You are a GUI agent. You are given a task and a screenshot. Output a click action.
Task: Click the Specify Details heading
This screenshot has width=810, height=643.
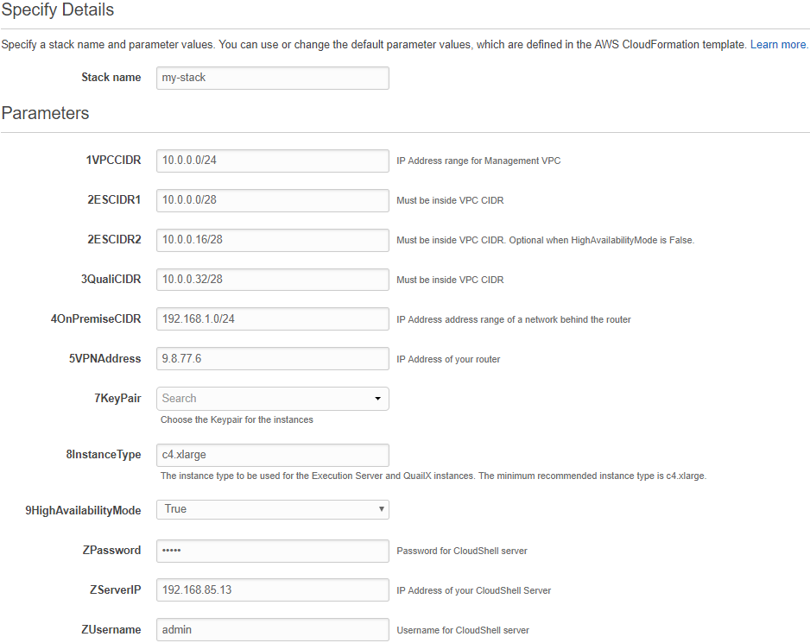[x=57, y=9]
